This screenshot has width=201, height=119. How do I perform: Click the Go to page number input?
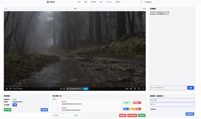tap(81, 115)
